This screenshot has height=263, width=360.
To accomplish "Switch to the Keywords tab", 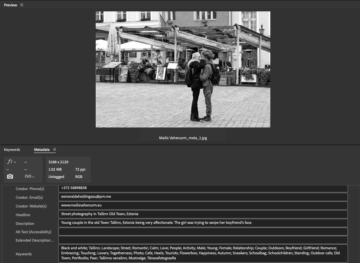I will coord(12,150).
